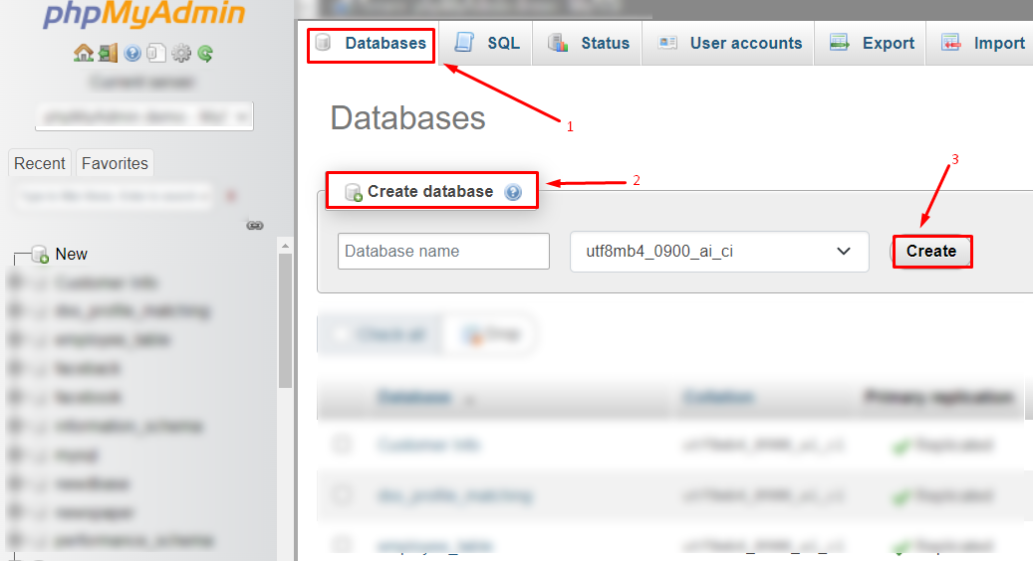Viewport: 1033px width, 561px height.
Task: Open the utf8mb4_0900_ai_ci collation dropdown
Action: (x=719, y=252)
